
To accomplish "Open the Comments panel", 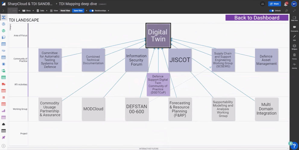I will point(294,28).
